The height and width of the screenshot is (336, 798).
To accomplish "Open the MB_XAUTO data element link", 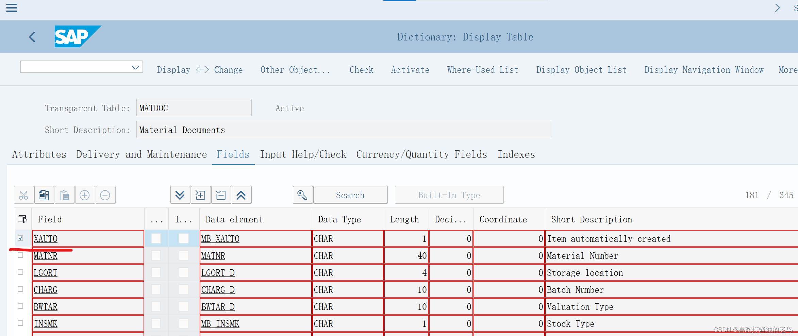I will tap(220, 238).
